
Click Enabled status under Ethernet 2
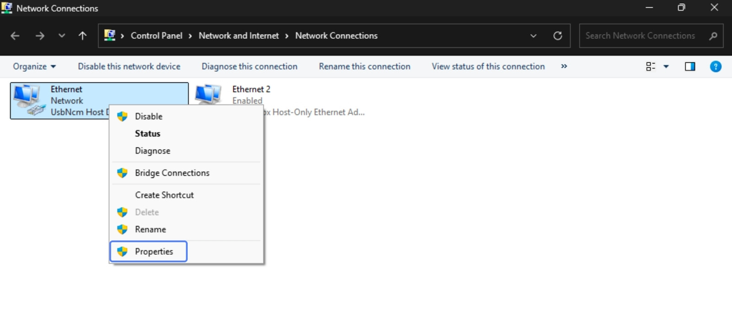pos(248,101)
